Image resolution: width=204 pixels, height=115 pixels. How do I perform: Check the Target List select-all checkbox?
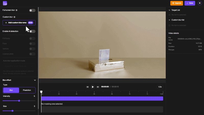point(169,15)
